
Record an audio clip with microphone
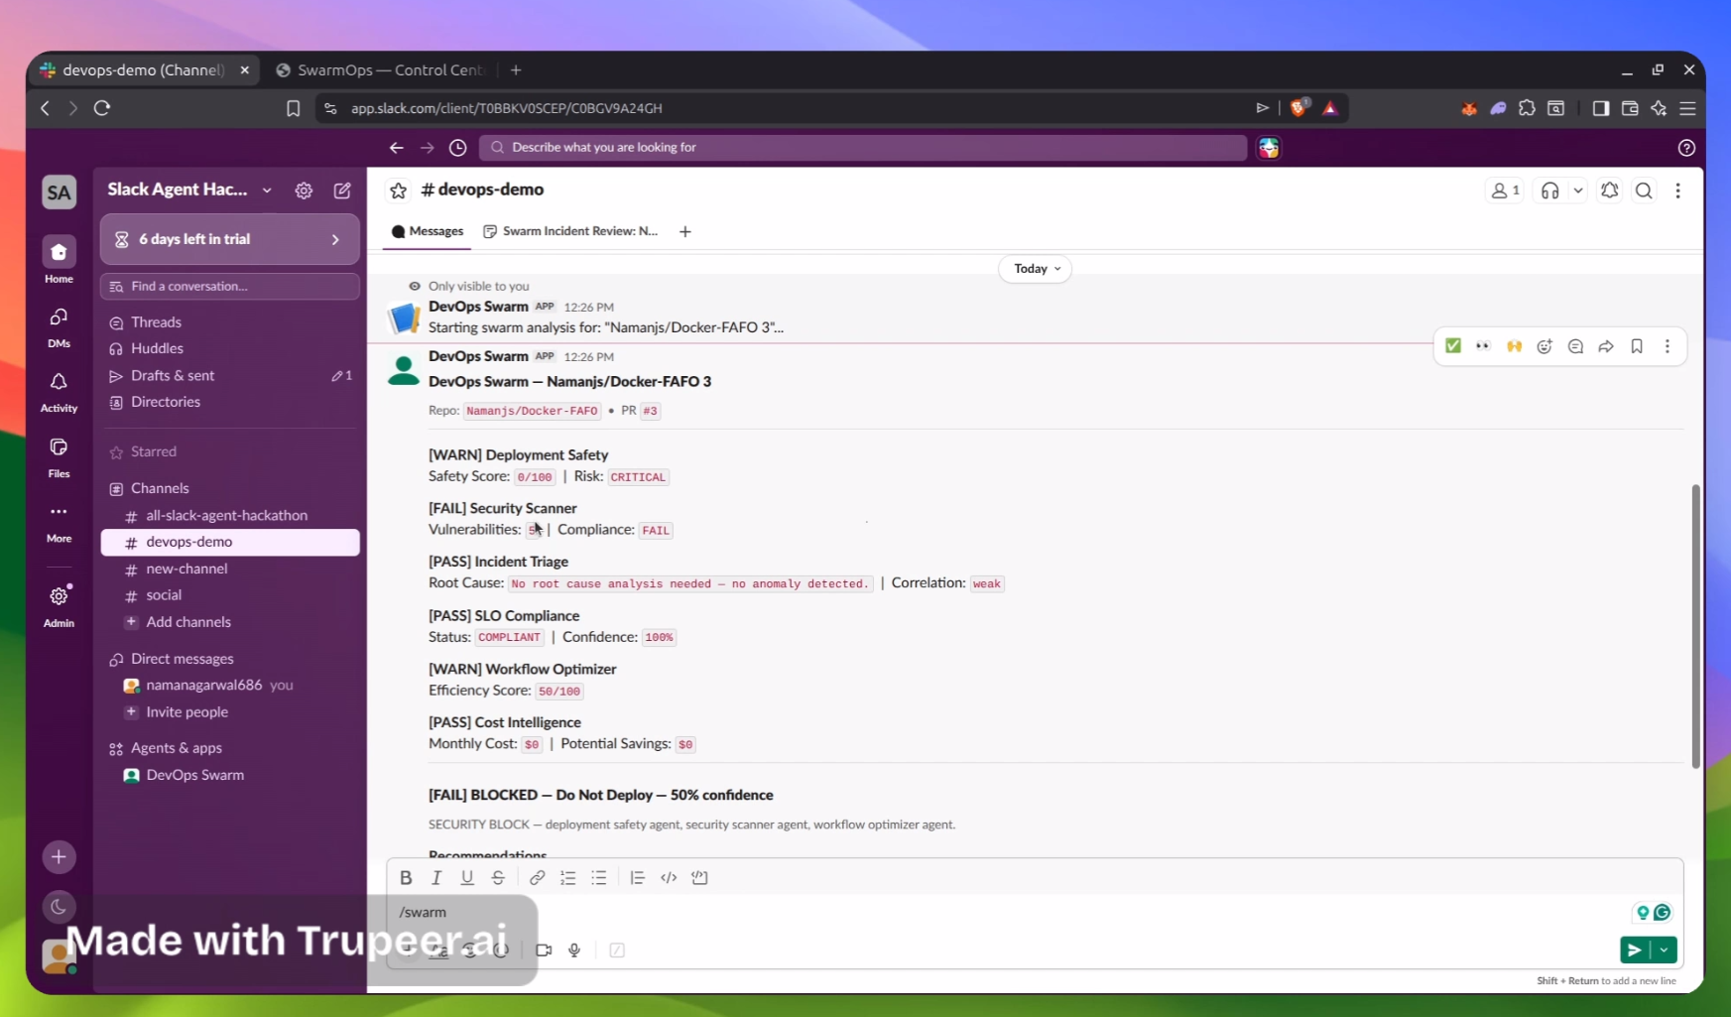tap(574, 951)
